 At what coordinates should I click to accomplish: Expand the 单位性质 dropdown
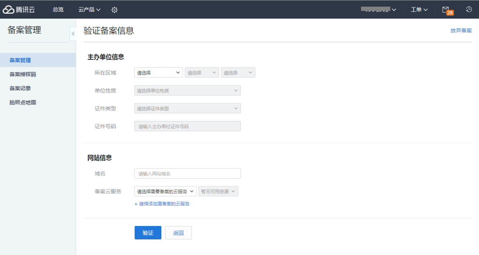[x=187, y=91]
